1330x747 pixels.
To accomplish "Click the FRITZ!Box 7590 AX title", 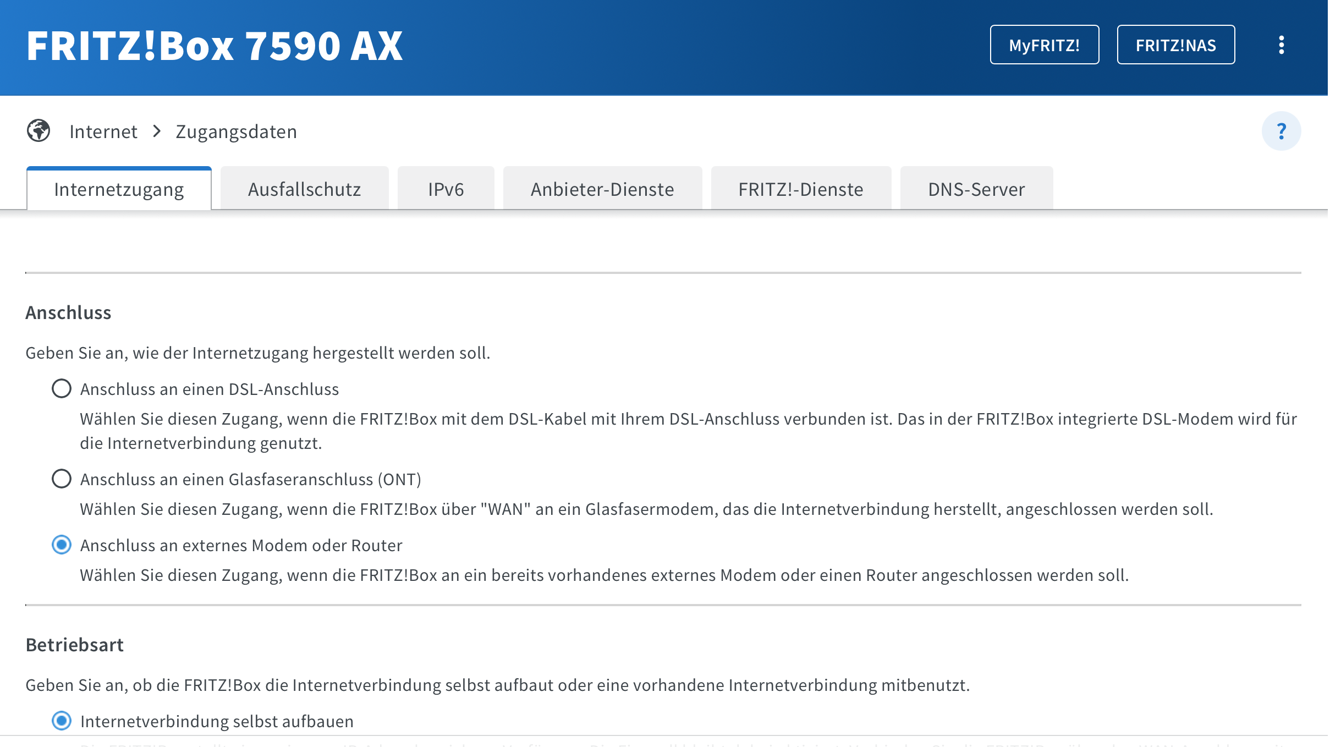I will pyautogui.click(x=215, y=46).
